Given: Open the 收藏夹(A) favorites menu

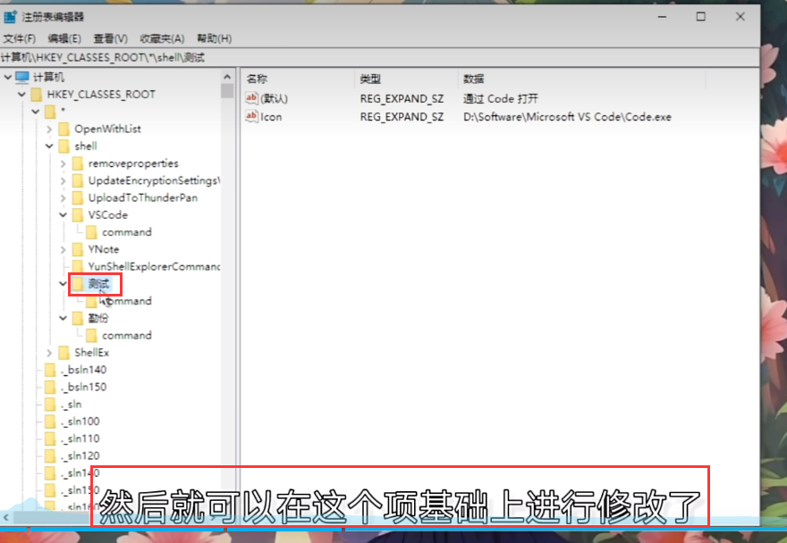Looking at the screenshot, I should point(162,38).
